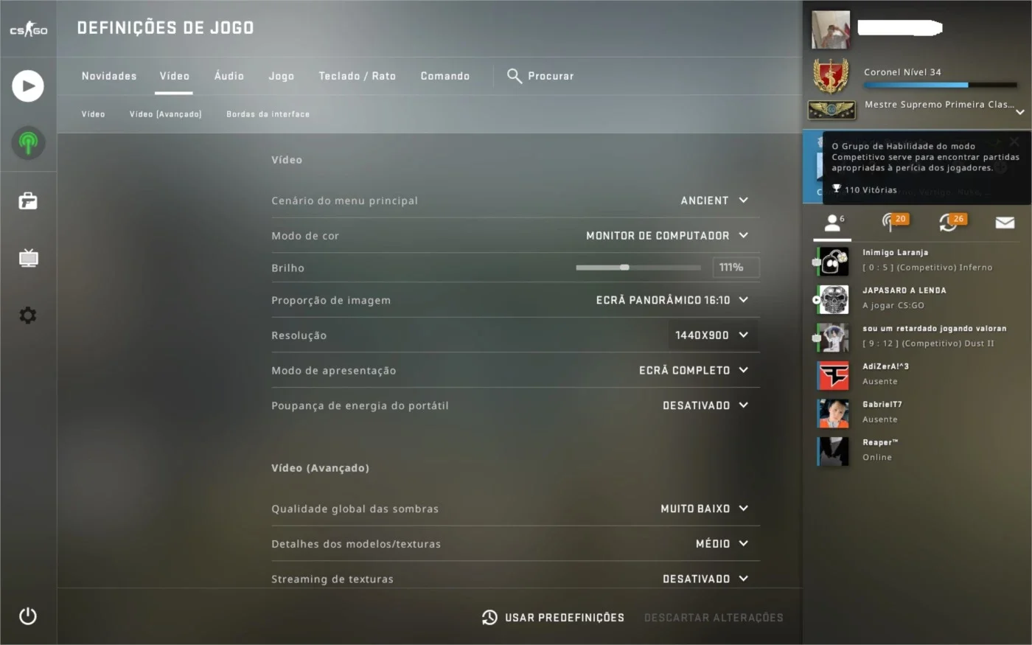Select friend name JAPASARD A LENDA
The image size is (1032, 645).
pyautogui.click(x=904, y=290)
